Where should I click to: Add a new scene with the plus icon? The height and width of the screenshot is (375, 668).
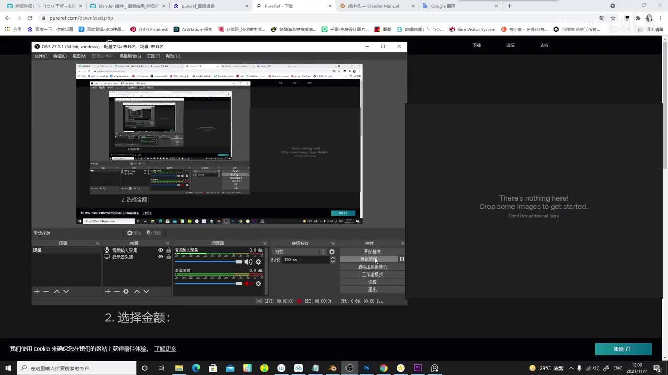coord(37,292)
